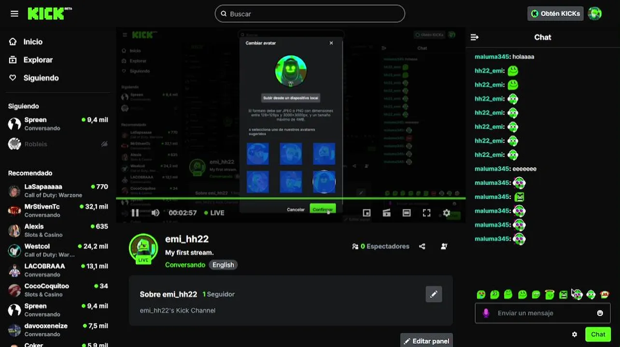
Task: Click the purple microphone icon in the chat box
Action: [x=486, y=313]
